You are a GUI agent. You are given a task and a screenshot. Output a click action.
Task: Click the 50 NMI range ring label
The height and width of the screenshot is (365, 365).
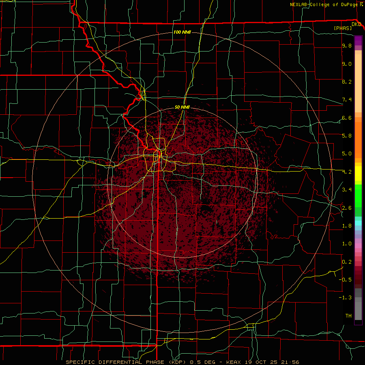182,107
